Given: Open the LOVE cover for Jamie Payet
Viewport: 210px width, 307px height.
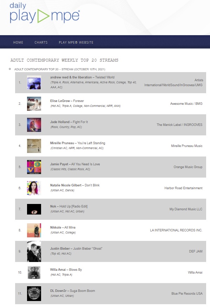Looking at the screenshot, I should coord(34,167).
